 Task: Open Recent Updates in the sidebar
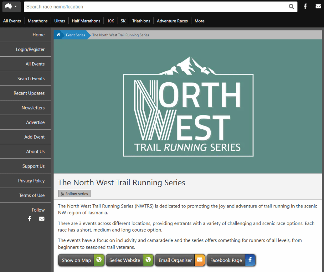tap(29, 93)
